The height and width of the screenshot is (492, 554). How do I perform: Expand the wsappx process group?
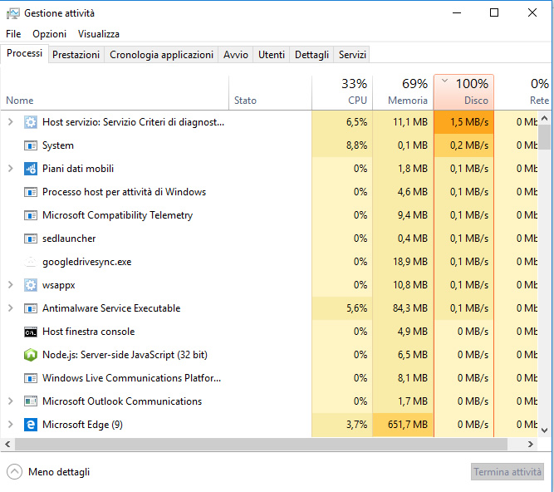pos(11,285)
